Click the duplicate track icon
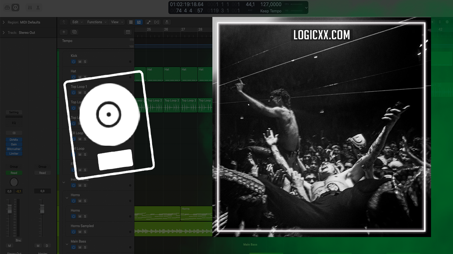The image size is (453, 254). [x=74, y=32]
